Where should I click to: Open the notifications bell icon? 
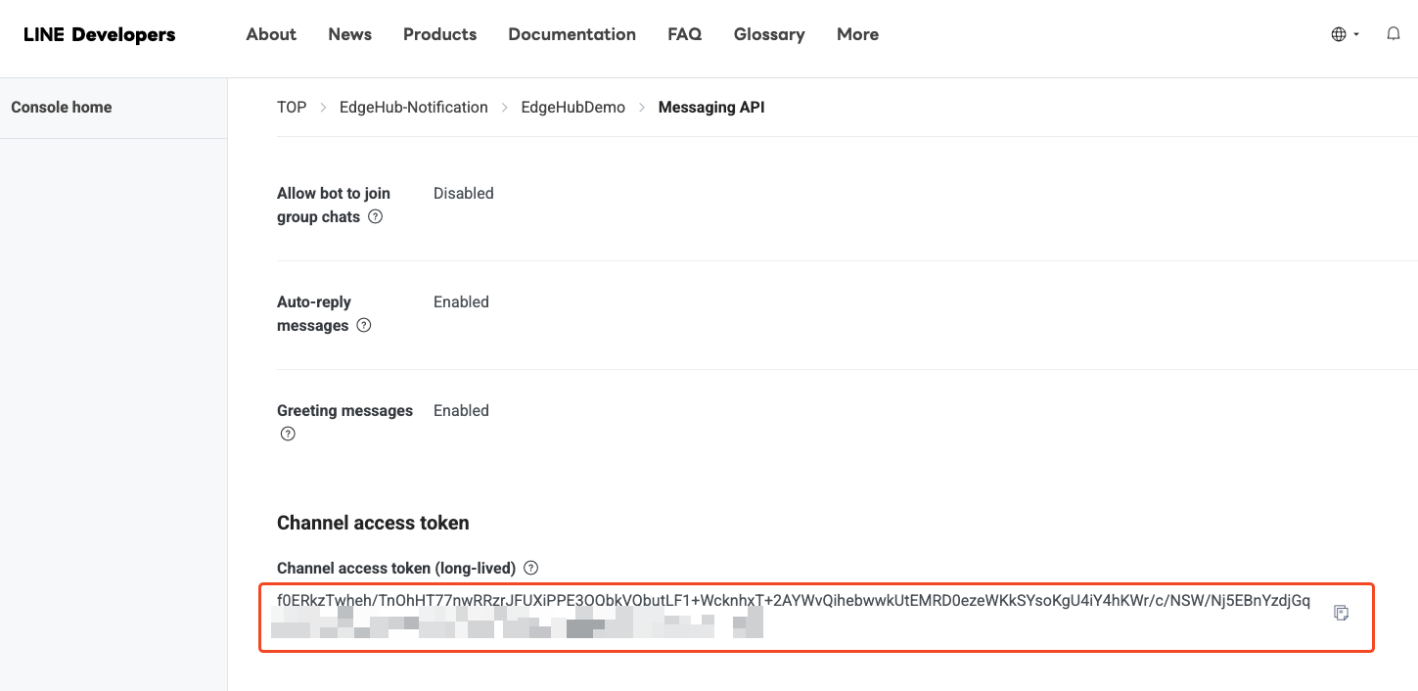(x=1393, y=33)
